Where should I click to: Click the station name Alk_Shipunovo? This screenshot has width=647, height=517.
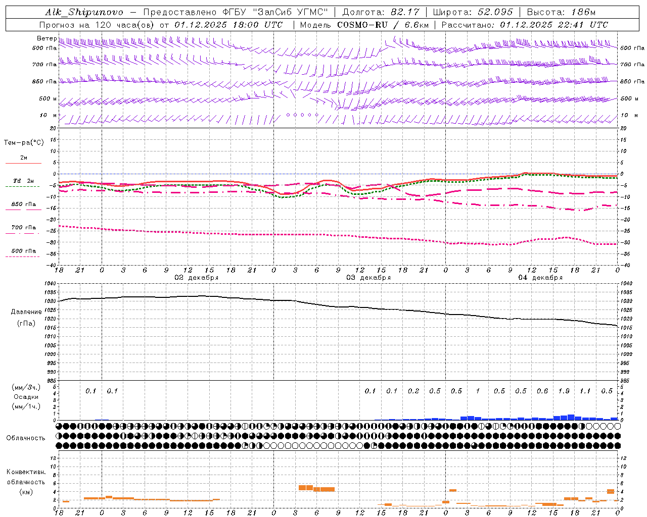(84, 12)
